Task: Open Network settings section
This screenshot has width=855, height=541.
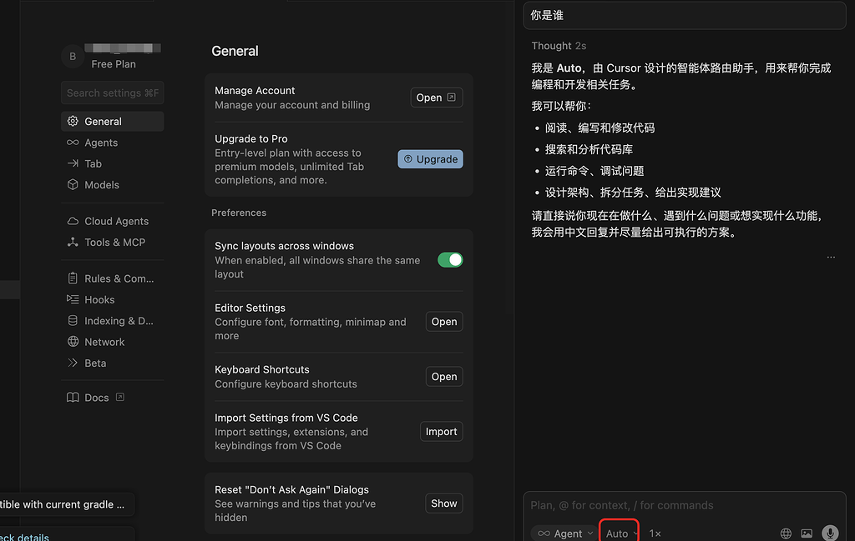Action: pos(113,342)
